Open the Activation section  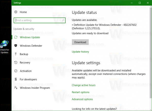point(26,71)
